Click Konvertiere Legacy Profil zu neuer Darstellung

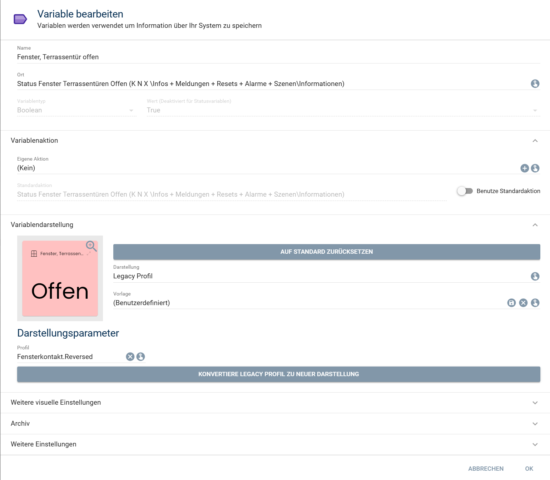[278, 374]
